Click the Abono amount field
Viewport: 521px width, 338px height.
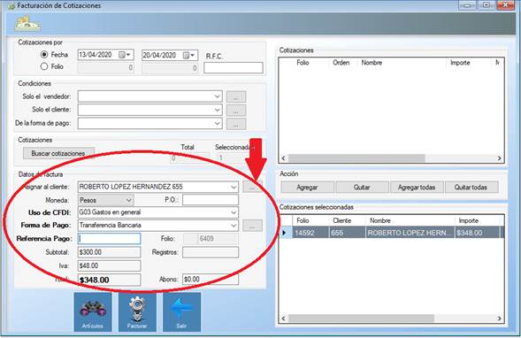click(211, 280)
